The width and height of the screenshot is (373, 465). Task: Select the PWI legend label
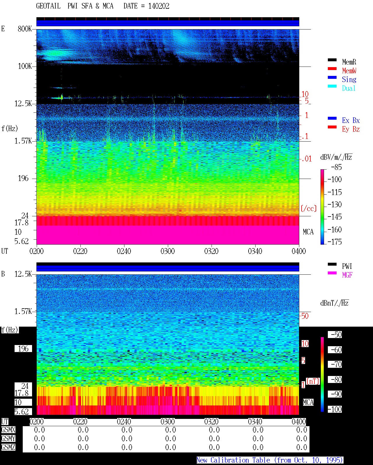click(347, 266)
